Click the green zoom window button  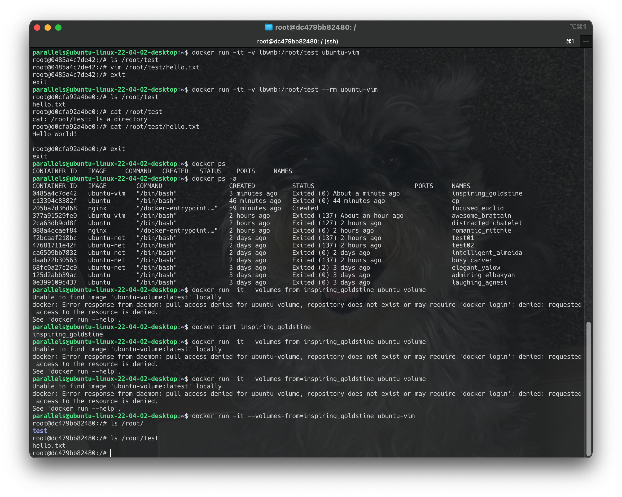click(58, 27)
